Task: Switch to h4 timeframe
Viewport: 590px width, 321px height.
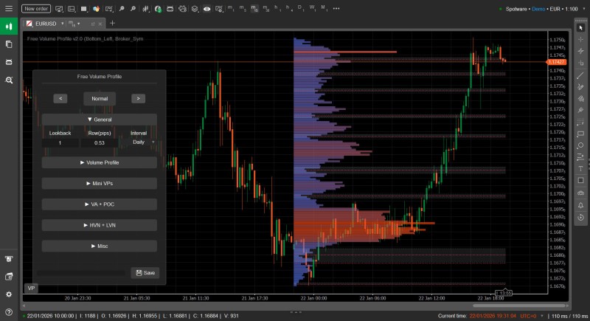Action: (289, 8)
